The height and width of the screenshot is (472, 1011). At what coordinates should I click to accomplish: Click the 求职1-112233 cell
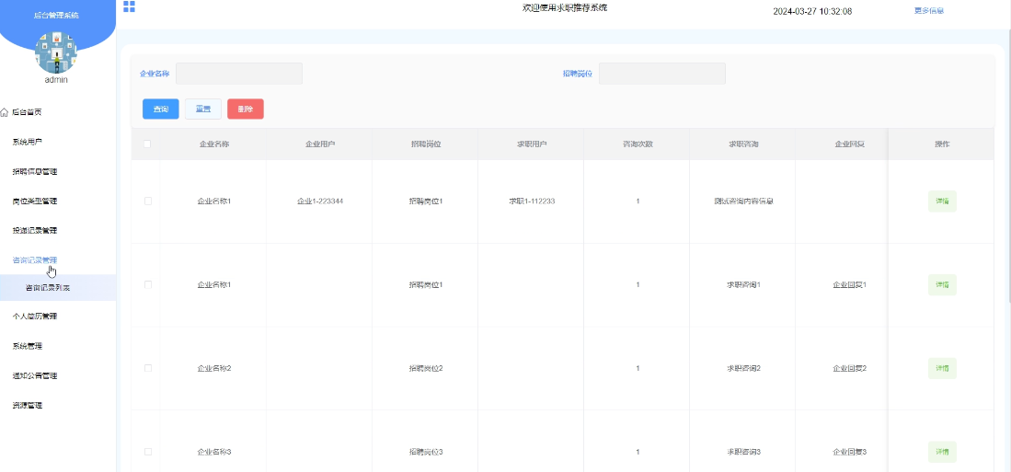pyautogui.click(x=532, y=201)
